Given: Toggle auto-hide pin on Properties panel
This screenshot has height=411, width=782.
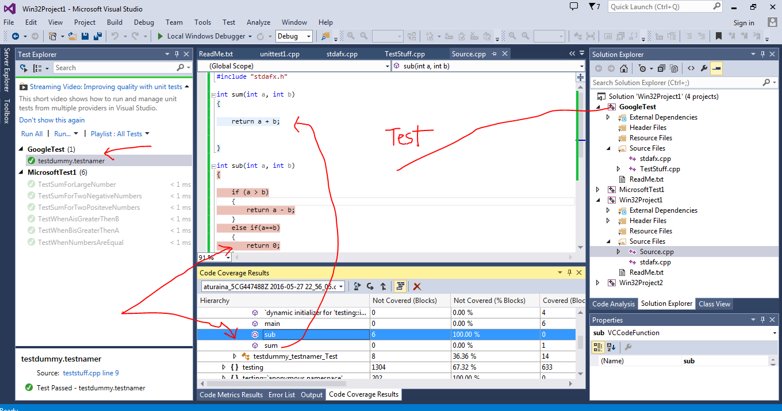Looking at the screenshot, I should pyautogui.click(x=762, y=320).
